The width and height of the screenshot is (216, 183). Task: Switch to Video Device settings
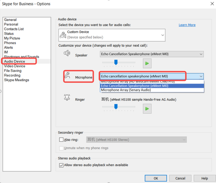coord(14,66)
